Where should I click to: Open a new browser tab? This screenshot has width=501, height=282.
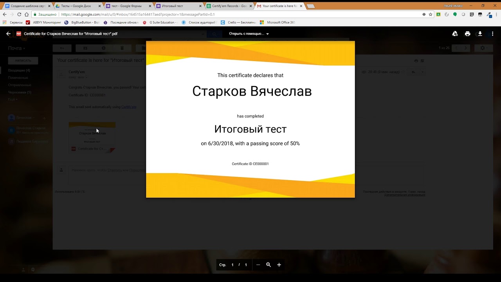[311, 6]
